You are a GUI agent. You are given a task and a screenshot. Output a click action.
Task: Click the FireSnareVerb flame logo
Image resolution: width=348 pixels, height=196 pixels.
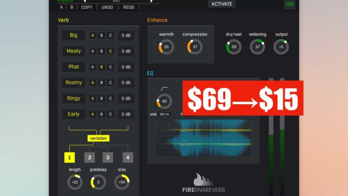point(203,180)
